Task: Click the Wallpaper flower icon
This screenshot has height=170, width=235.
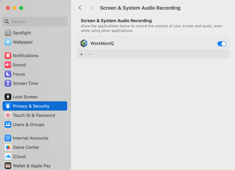Action: [8, 42]
